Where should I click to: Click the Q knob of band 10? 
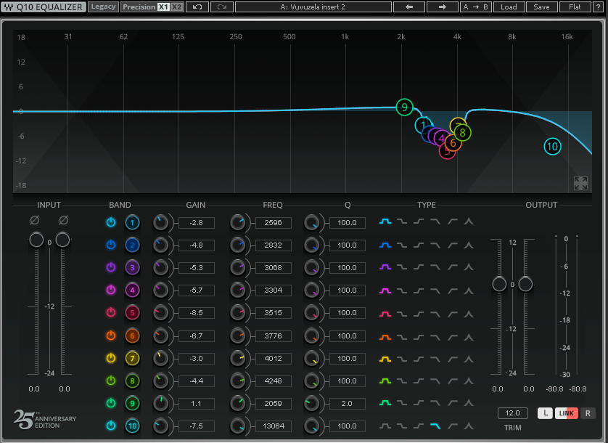pos(311,426)
